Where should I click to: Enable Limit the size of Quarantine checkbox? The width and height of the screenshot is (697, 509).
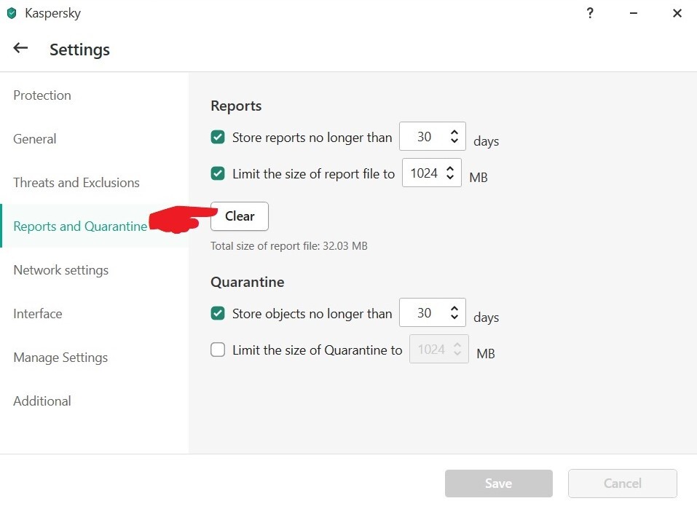(x=218, y=350)
